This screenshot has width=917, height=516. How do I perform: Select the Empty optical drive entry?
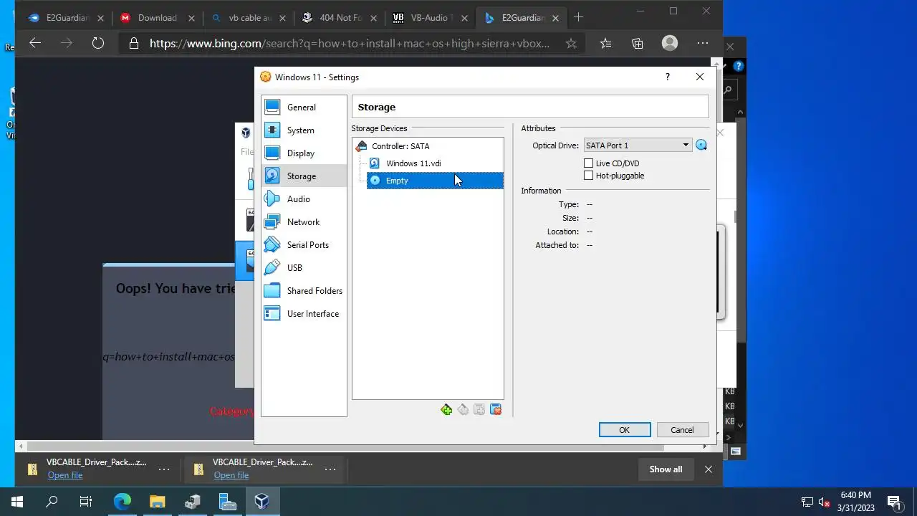(x=435, y=181)
